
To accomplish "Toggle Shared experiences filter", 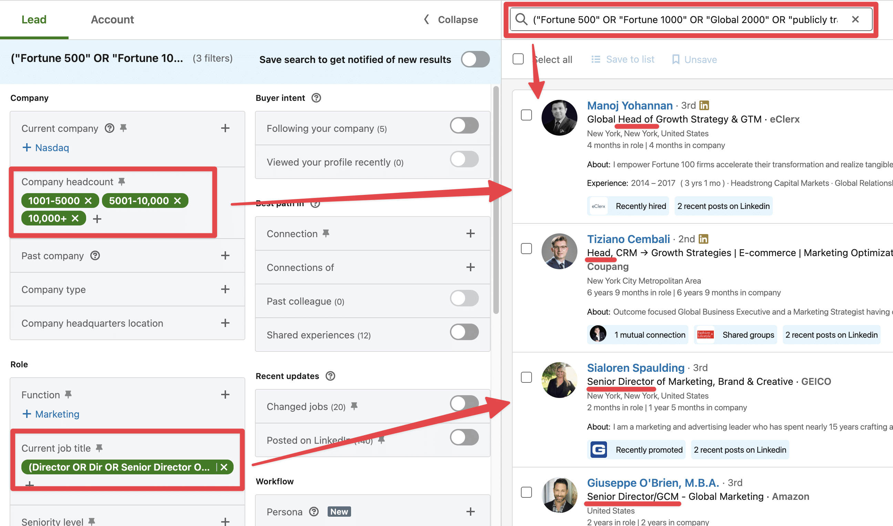I will click(464, 332).
